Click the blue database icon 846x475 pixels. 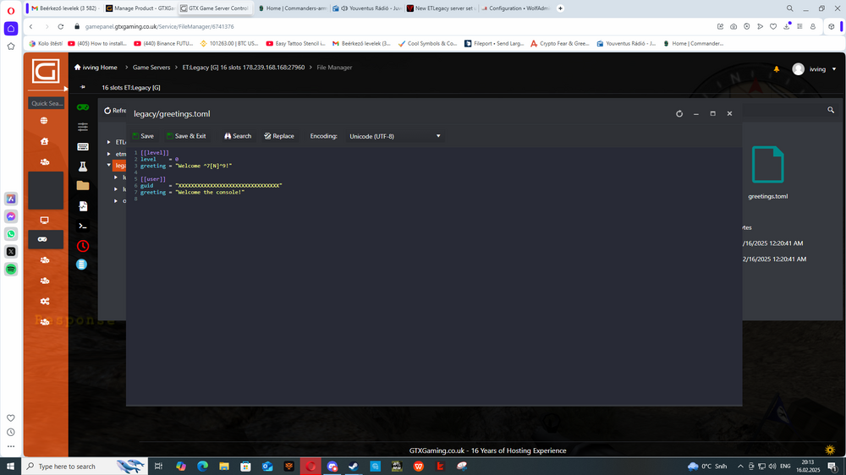(81, 265)
